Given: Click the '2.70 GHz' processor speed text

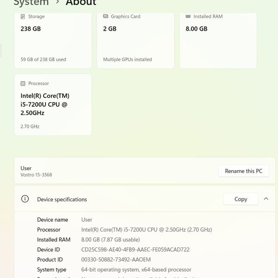Looking at the screenshot, I should coord(30,126).
